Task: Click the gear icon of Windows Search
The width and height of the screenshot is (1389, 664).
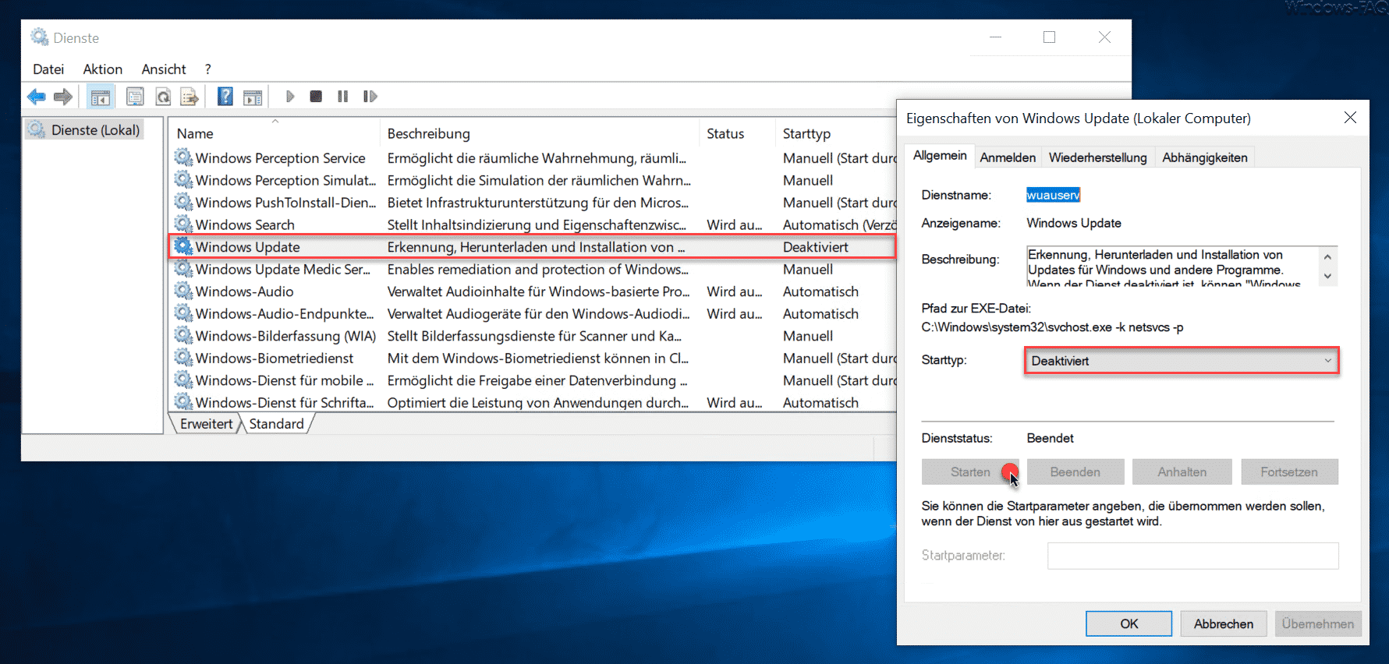Action: click(183, 224)
